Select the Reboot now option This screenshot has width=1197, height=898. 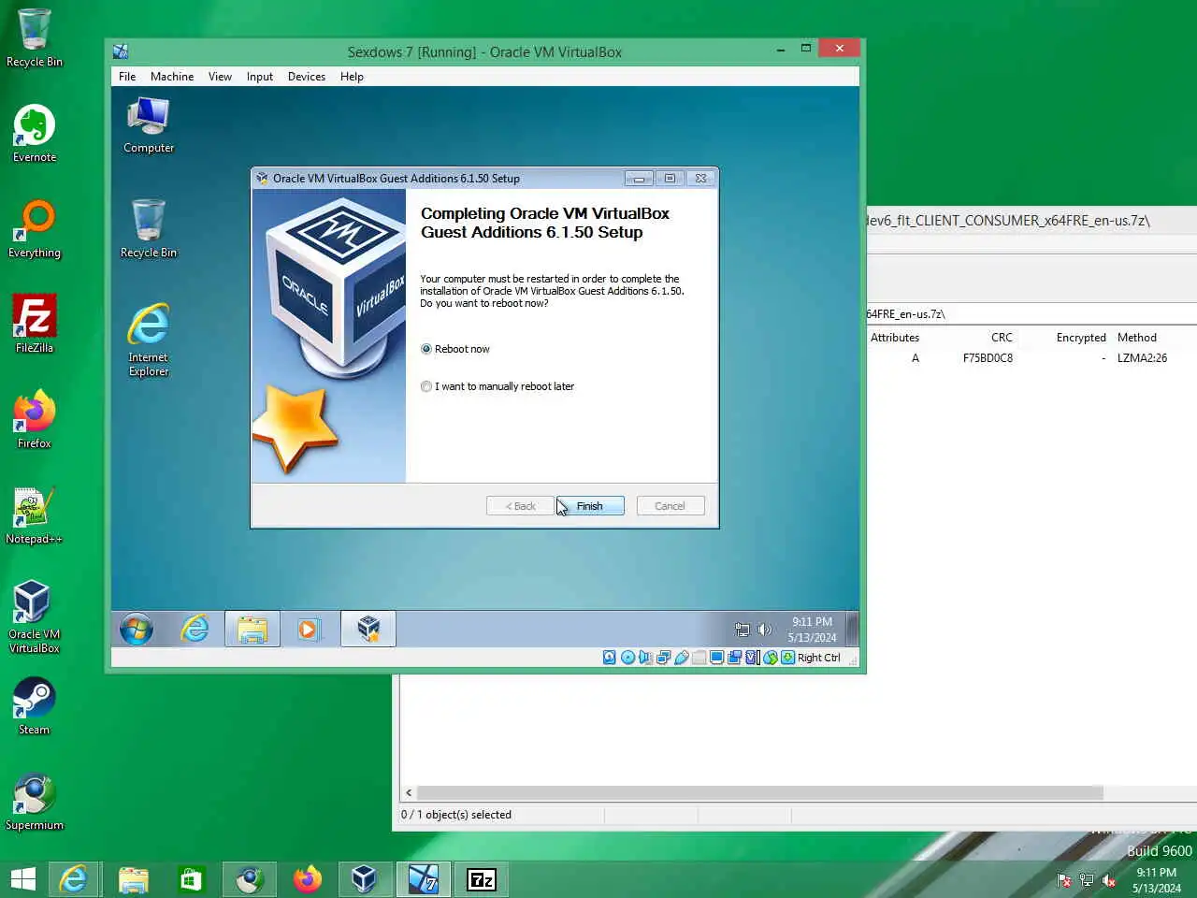click(x=455, y=349)
